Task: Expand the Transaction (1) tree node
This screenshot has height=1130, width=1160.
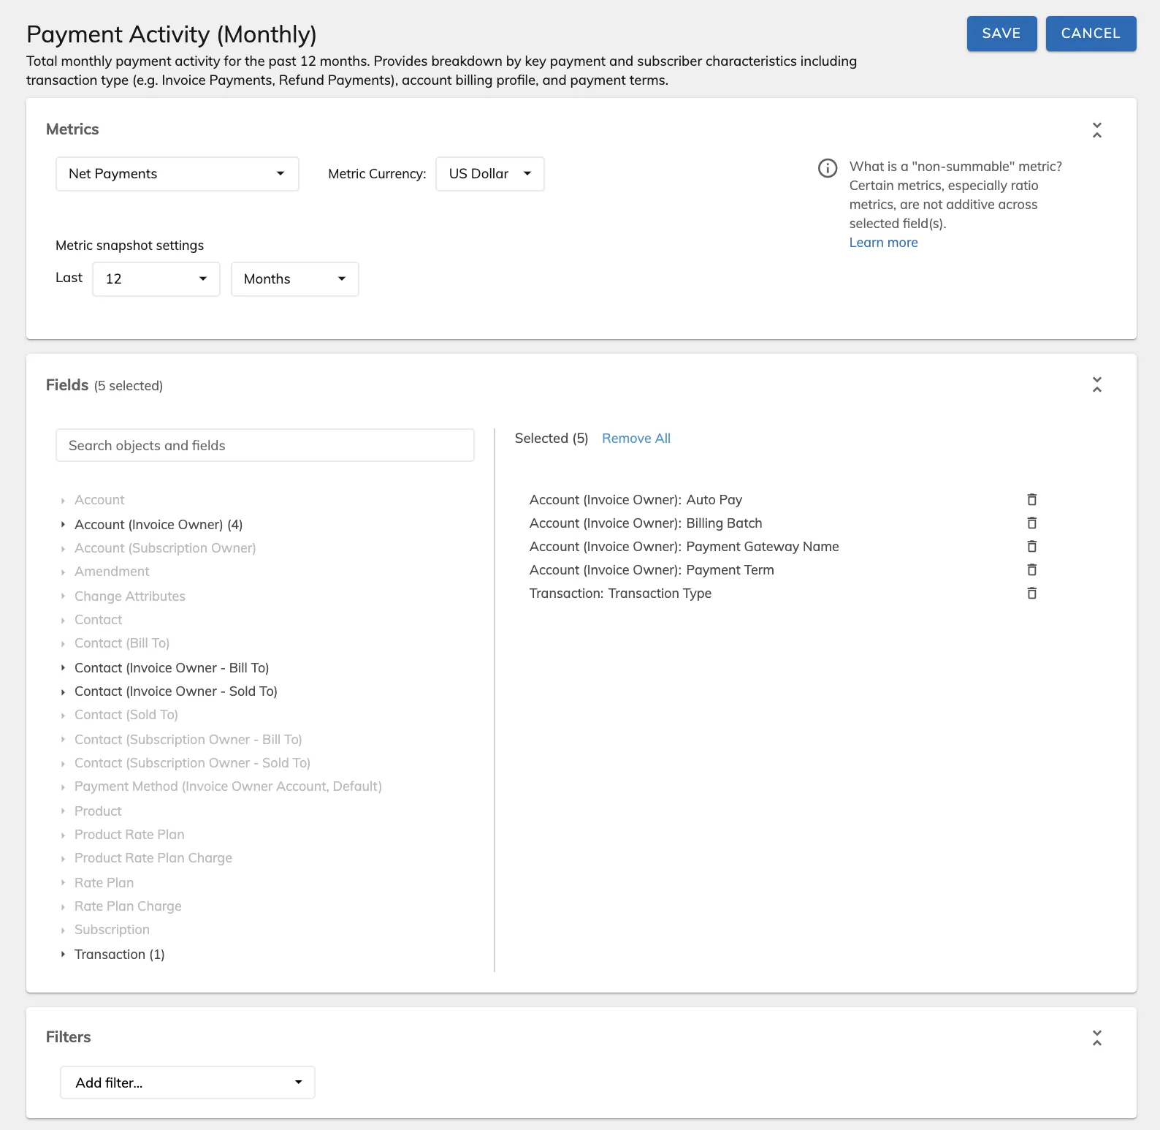Action: coord(64,955)
